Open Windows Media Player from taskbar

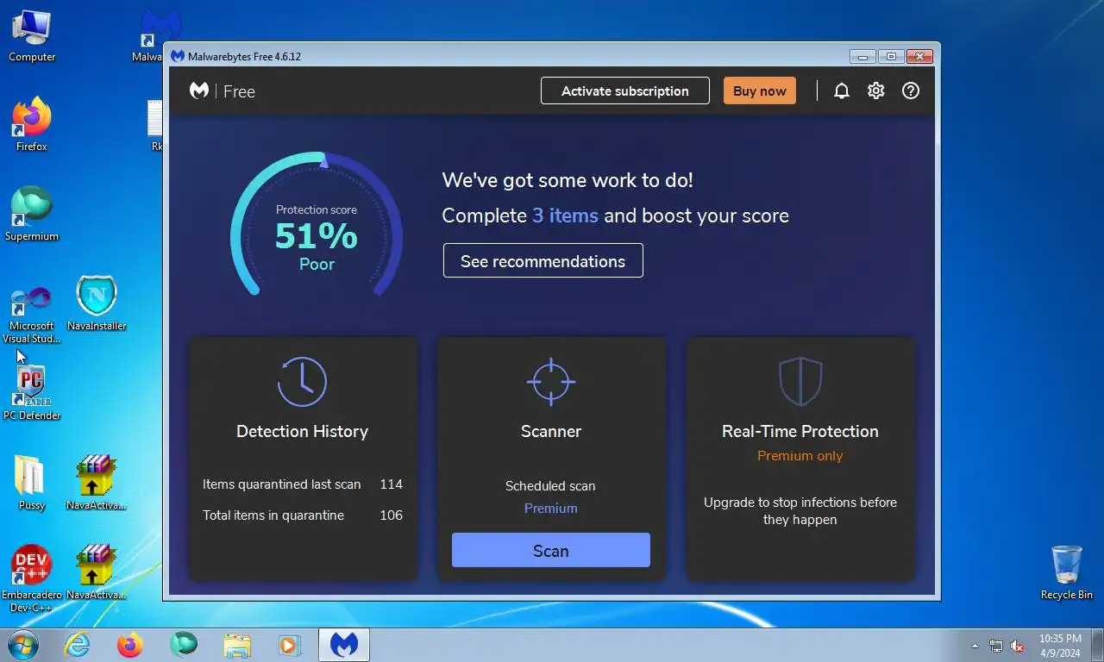point(291,644)
